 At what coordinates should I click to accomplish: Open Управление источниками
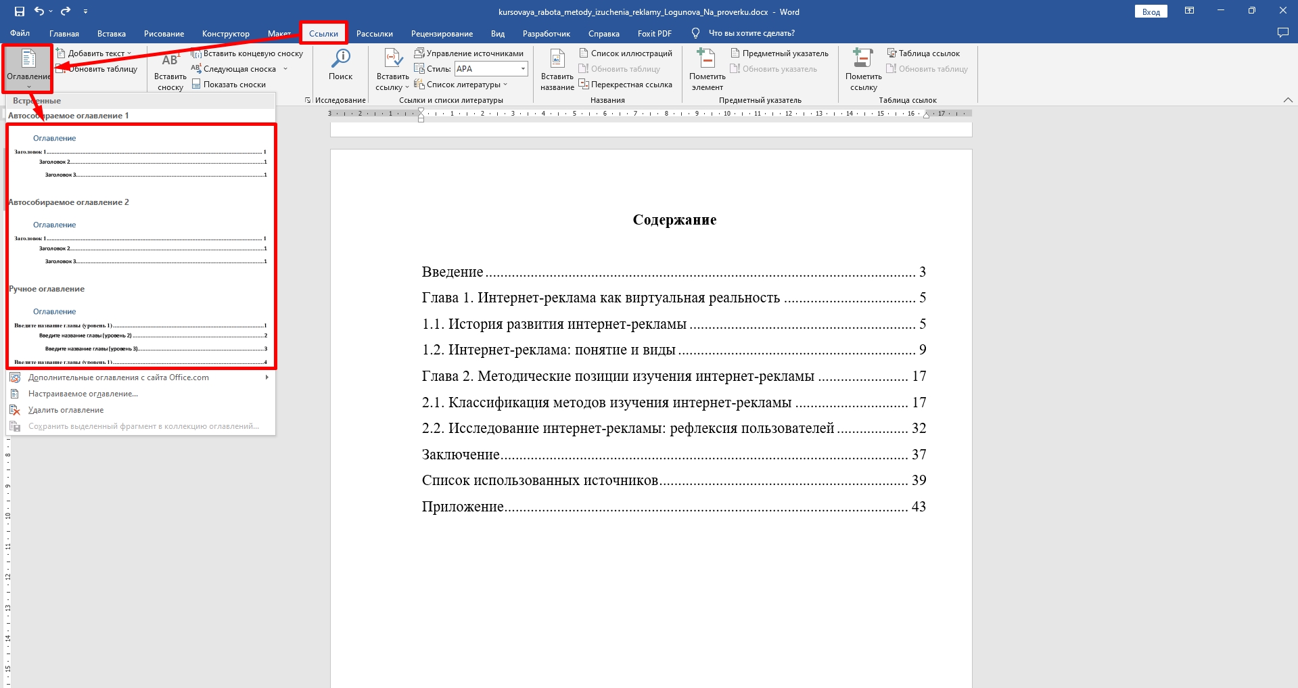pyautogui.click(x=469, y=53)
